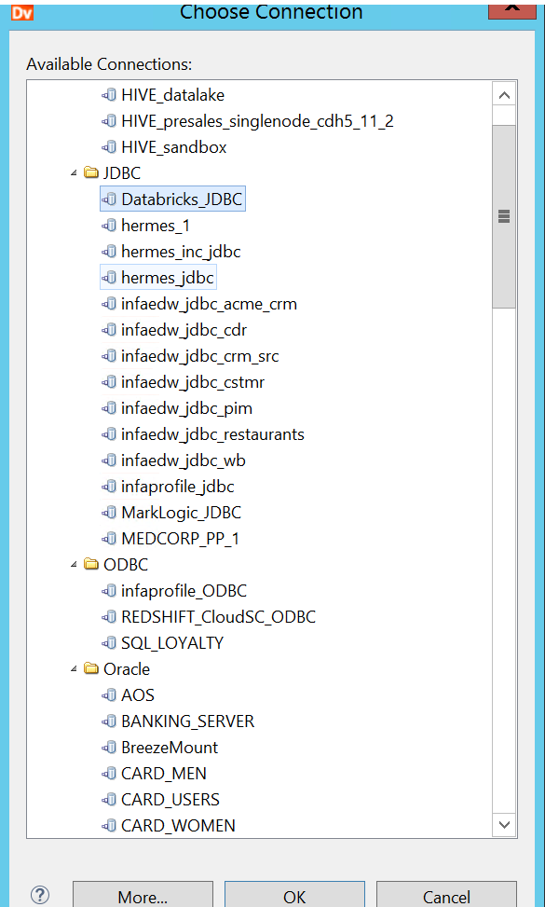Screen dimensions: 545x907
Task: Select REDSHIFT_CloudSC_ODBC connection
Action: pyautogui.click(x=218, y=616)
